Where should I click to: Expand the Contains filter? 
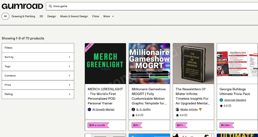(x=38, y=76)
